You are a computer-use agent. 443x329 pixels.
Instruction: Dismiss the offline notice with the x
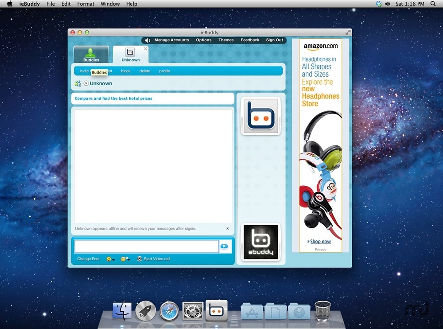coord(227,228)
